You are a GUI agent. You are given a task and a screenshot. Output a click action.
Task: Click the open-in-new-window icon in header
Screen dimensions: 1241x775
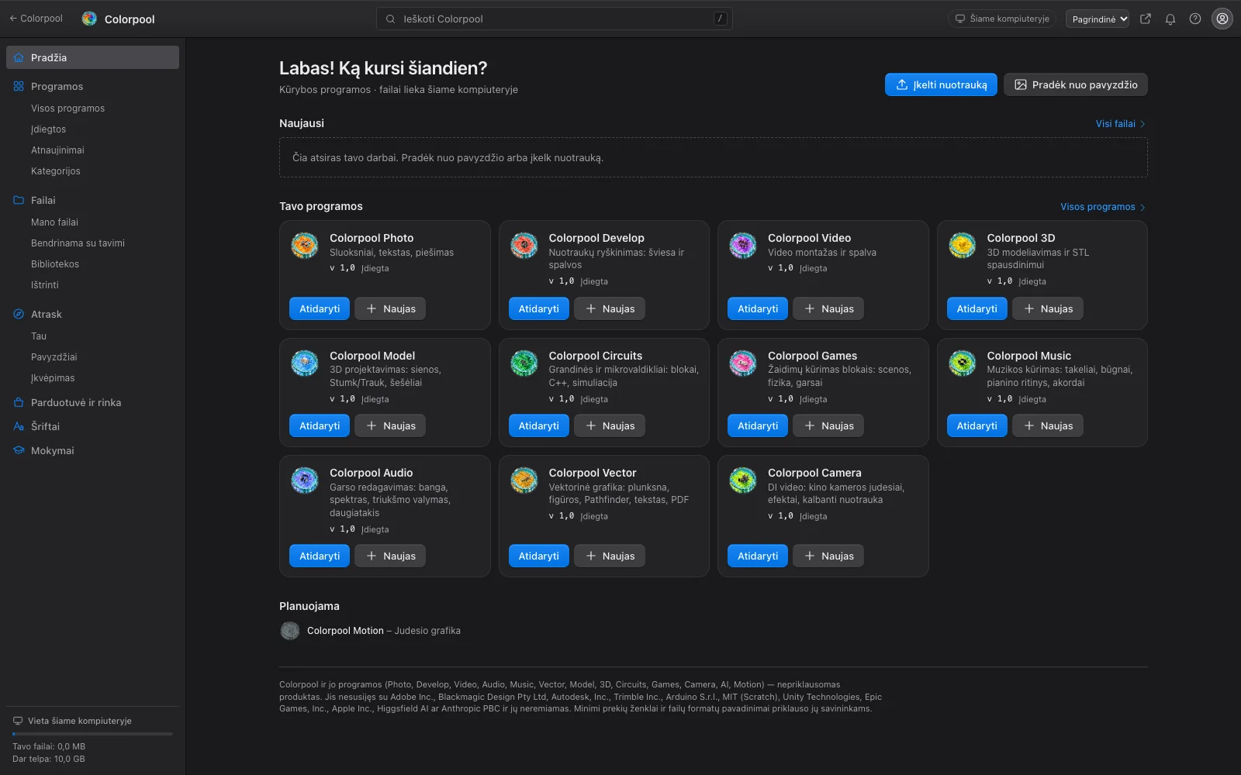(1146, 19)
